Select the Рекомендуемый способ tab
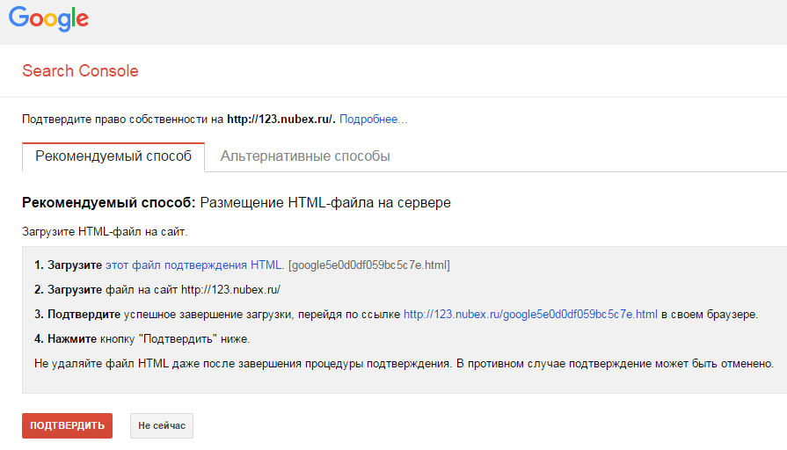Image resolution: width=787 pixels, height=450 pixels. [x=113, y=156]
